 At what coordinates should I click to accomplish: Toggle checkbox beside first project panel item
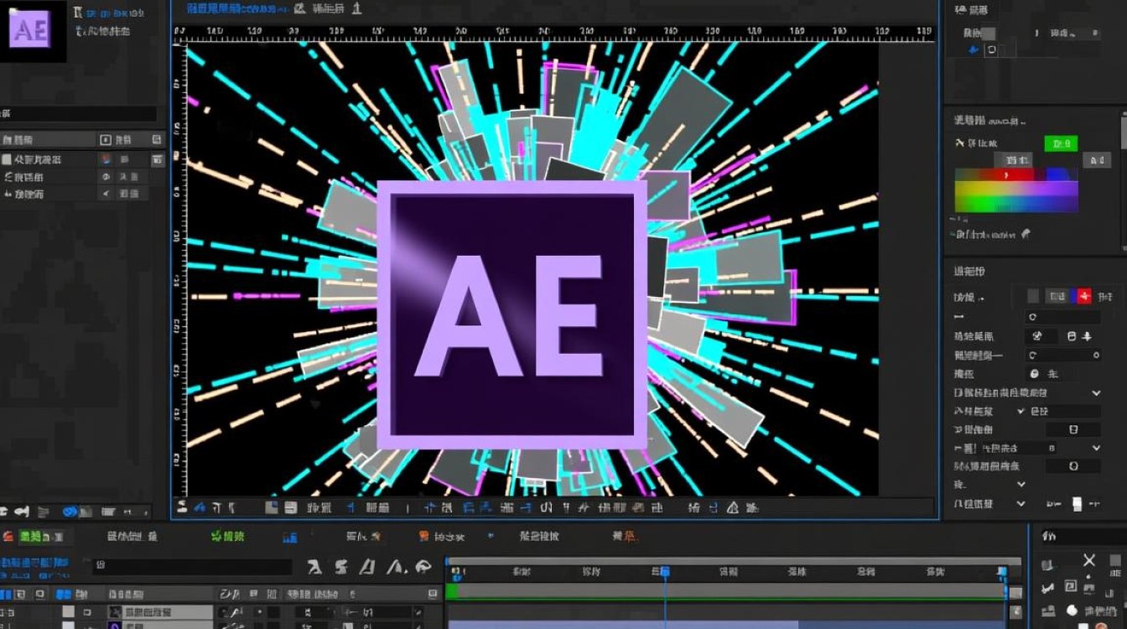coord(8,159)
